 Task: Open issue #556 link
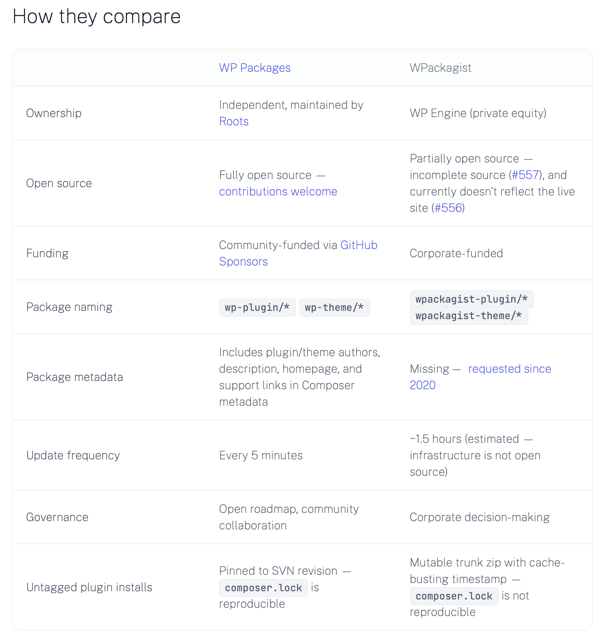coord(448,208)
